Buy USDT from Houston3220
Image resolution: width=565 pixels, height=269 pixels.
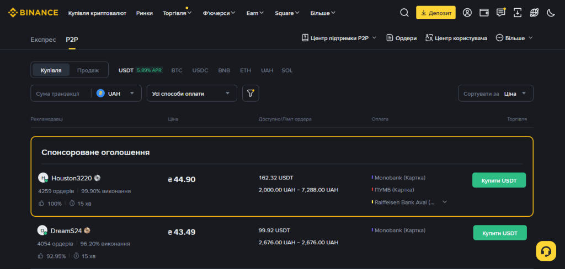(499, 180)
